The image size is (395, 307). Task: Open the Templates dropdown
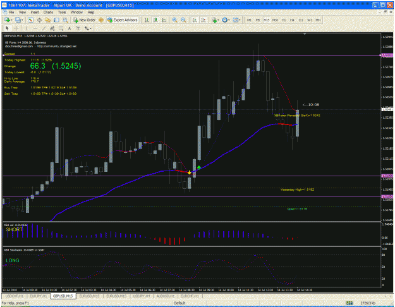(236, 20)
